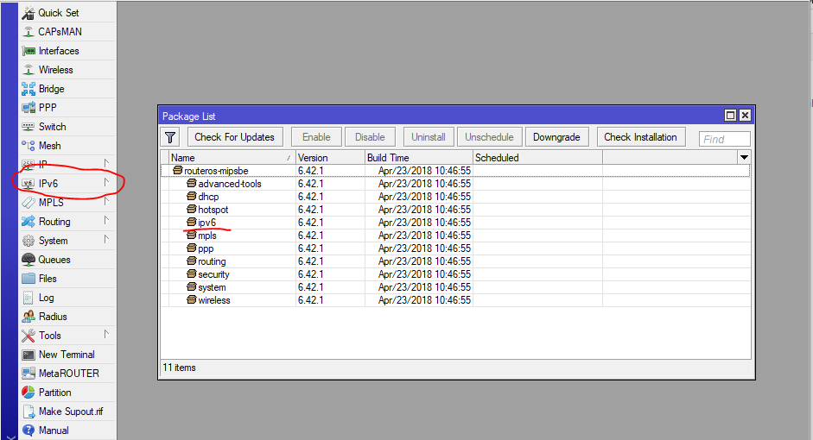Image resolution: width=813 pixels, height=440 pixels.
Task: Open the Radius menu item
Action: tap(68, 317)
